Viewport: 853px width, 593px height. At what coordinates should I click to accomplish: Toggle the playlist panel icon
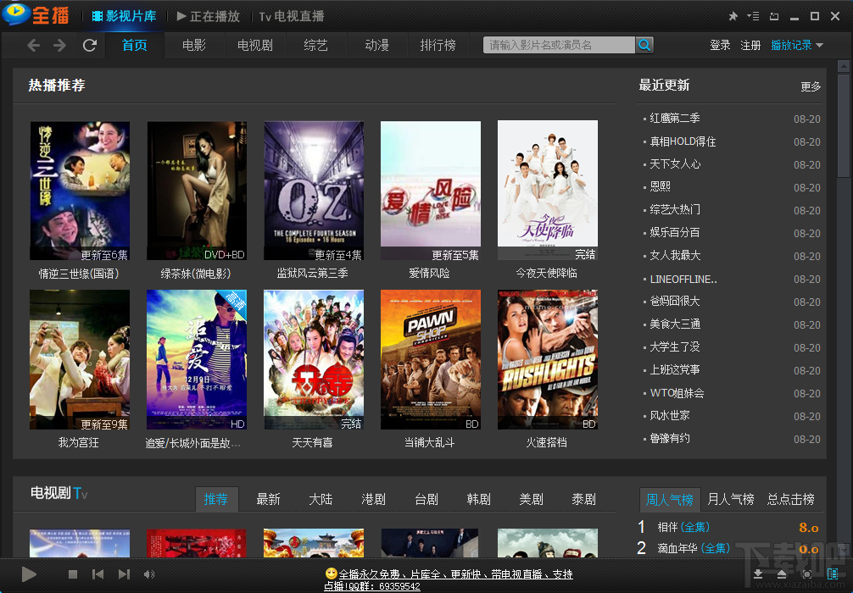click(833, 574)
